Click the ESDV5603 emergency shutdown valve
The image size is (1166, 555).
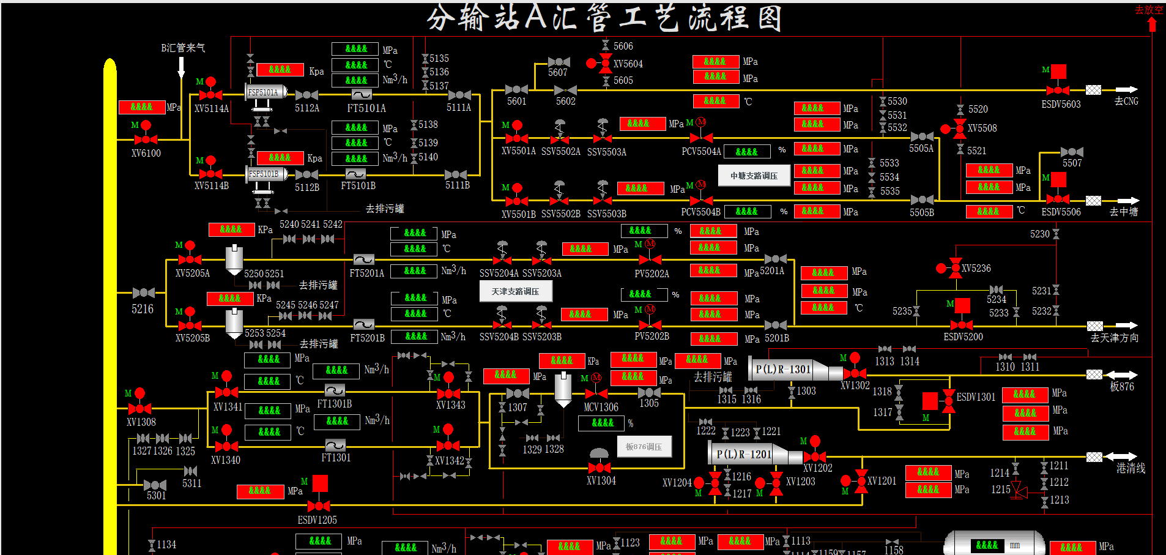point(1058,90)
